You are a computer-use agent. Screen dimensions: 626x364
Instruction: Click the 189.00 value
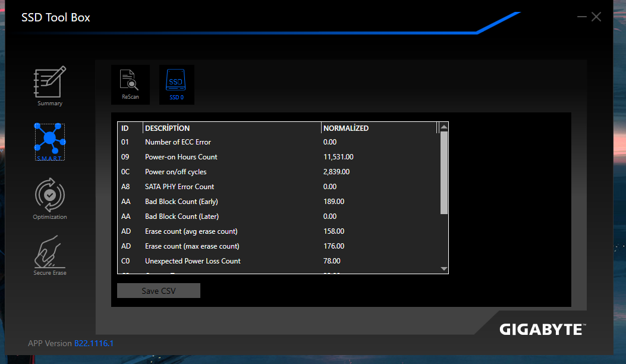(334, 202)
